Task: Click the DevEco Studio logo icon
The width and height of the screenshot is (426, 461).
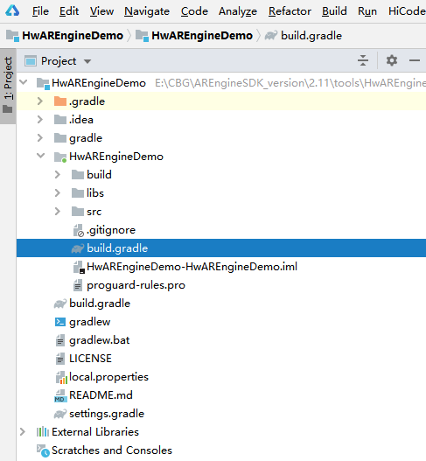Action: (x=12, y=10)
